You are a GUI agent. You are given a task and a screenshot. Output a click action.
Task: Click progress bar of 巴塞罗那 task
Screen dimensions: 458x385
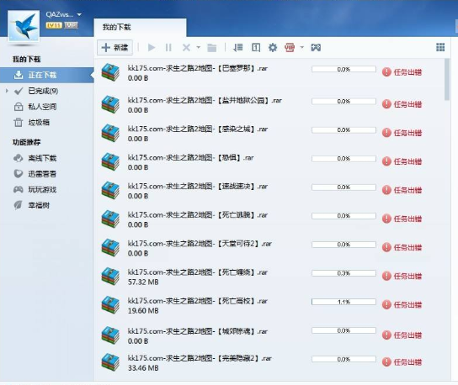tap(343, 70)
